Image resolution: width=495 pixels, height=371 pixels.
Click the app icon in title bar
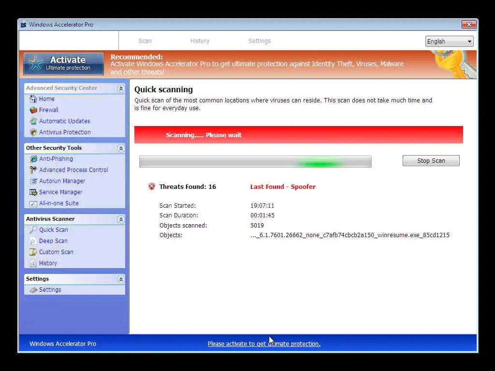(23, 24)
